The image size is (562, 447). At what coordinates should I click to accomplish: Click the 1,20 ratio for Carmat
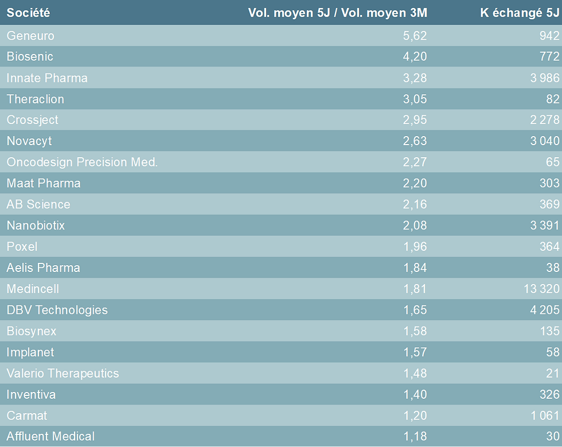pyautogui.click(x=415, y=415)
